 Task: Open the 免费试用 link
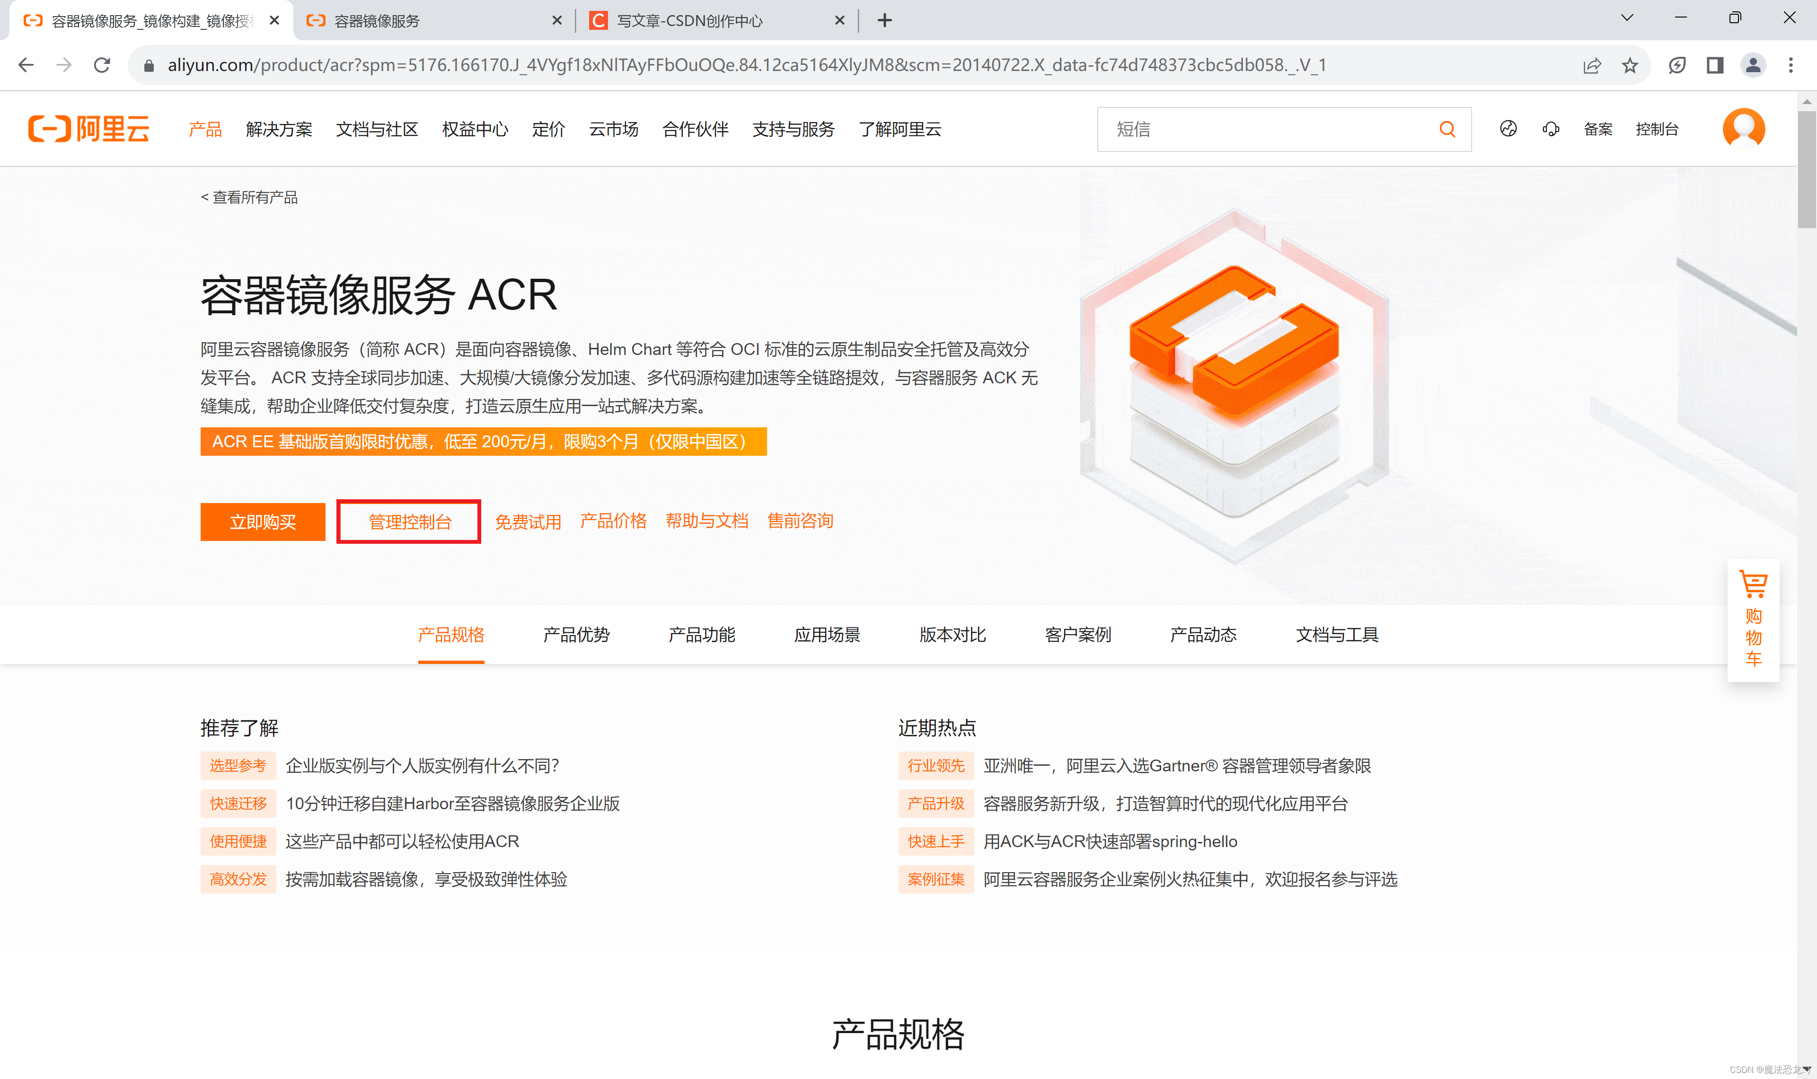click(x=528, y=522)
